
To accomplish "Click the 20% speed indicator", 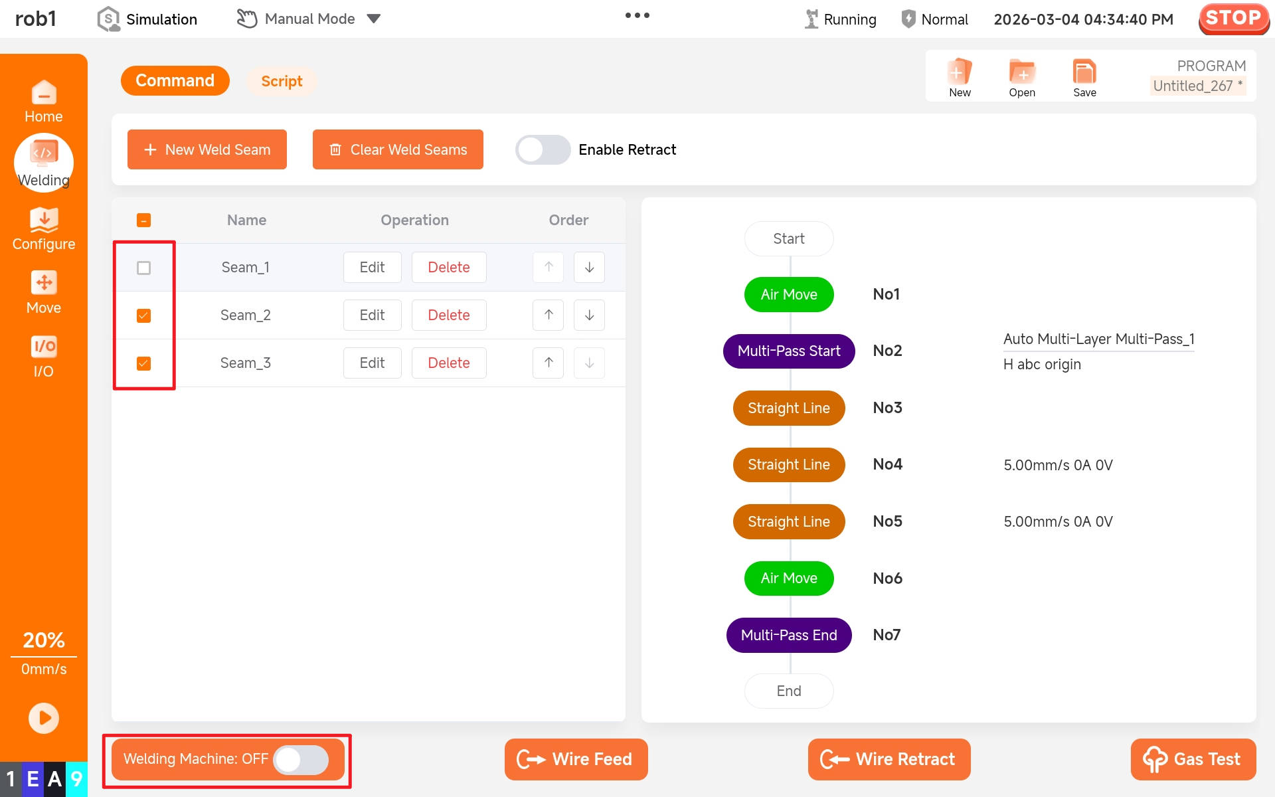I will tap(44, 640).
